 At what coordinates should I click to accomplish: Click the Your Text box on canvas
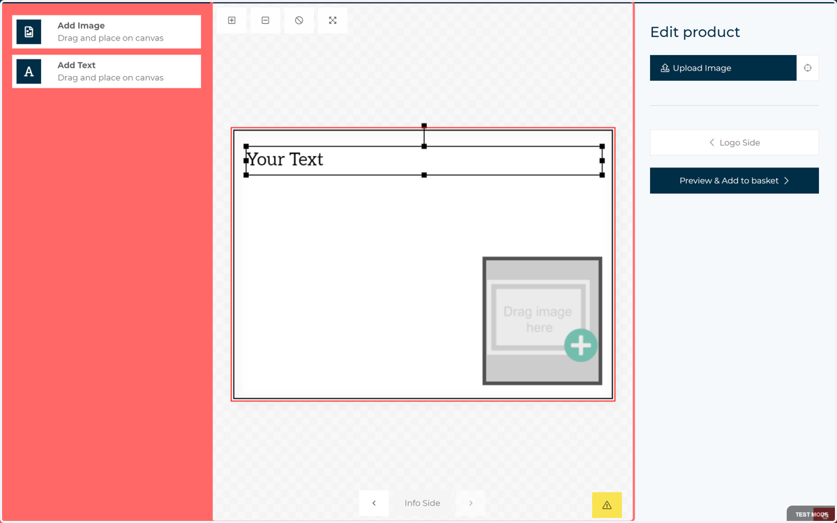coord(424,160)
